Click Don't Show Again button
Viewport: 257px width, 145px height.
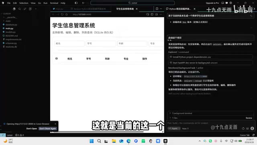48,128
